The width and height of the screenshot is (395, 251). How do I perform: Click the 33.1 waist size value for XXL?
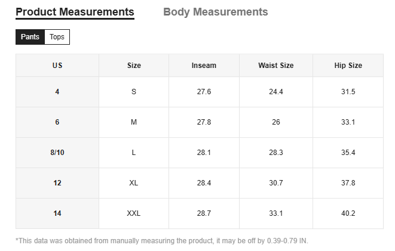click(275, 213)
